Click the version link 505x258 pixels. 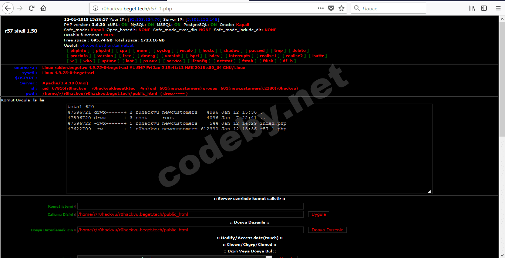pos(105,56)
